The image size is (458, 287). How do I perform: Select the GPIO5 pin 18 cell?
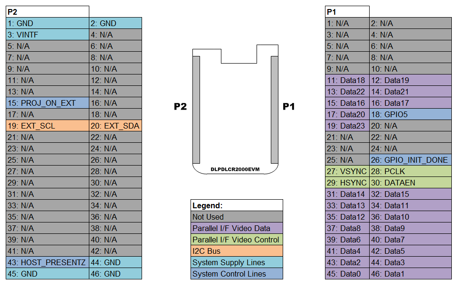pos(410,114)
